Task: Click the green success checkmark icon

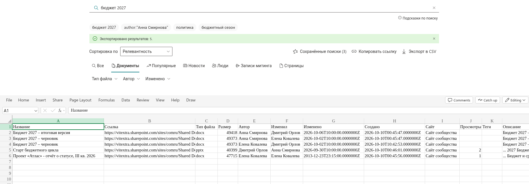Action: coord(95,39)
